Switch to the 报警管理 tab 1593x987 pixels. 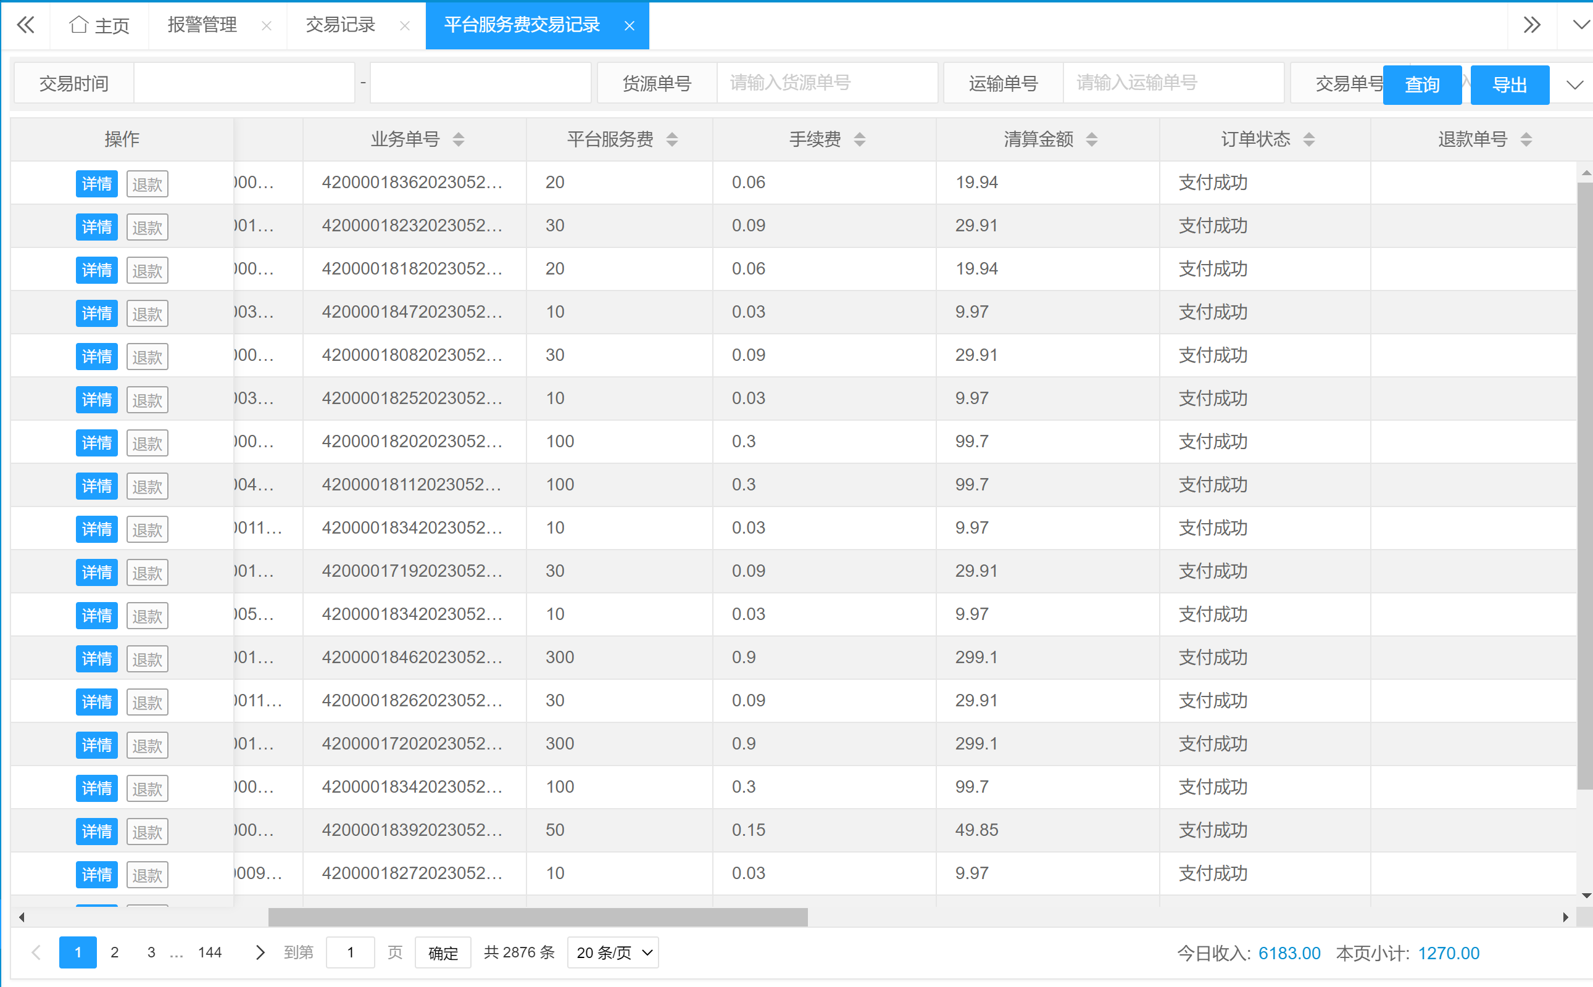pos(202,25)
